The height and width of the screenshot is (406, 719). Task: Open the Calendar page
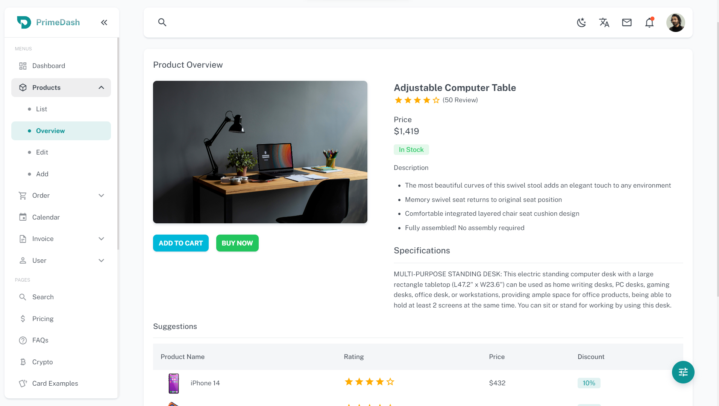point(46,217)
